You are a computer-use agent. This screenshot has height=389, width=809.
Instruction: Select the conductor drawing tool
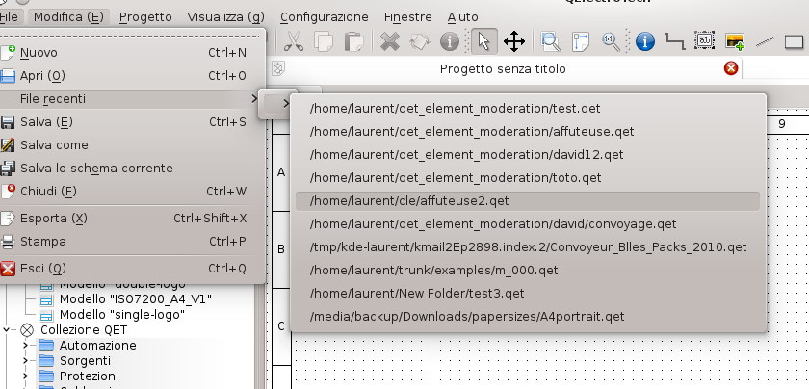[x=675, y=41]
